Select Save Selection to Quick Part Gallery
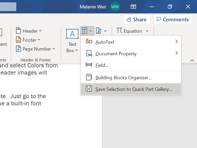 tap(131, 89)
